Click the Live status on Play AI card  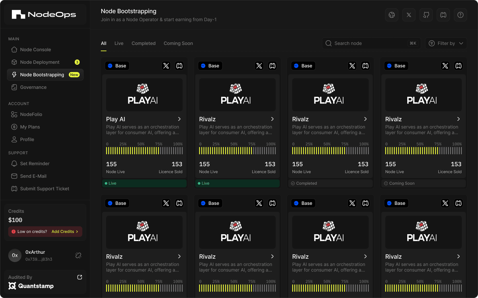(x=144, y=183)
